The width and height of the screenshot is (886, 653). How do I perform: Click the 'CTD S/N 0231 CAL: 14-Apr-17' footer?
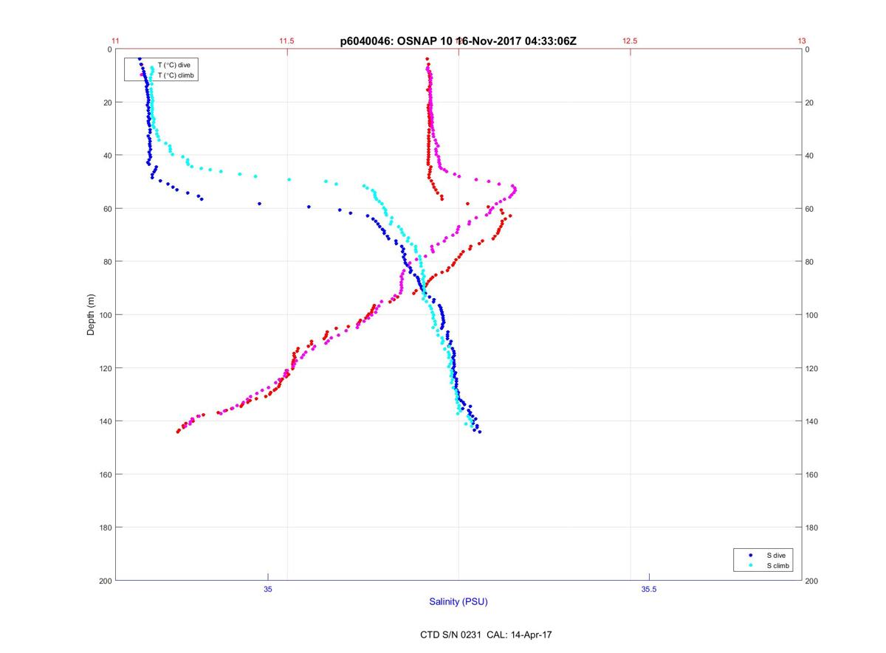click(486, 635)
